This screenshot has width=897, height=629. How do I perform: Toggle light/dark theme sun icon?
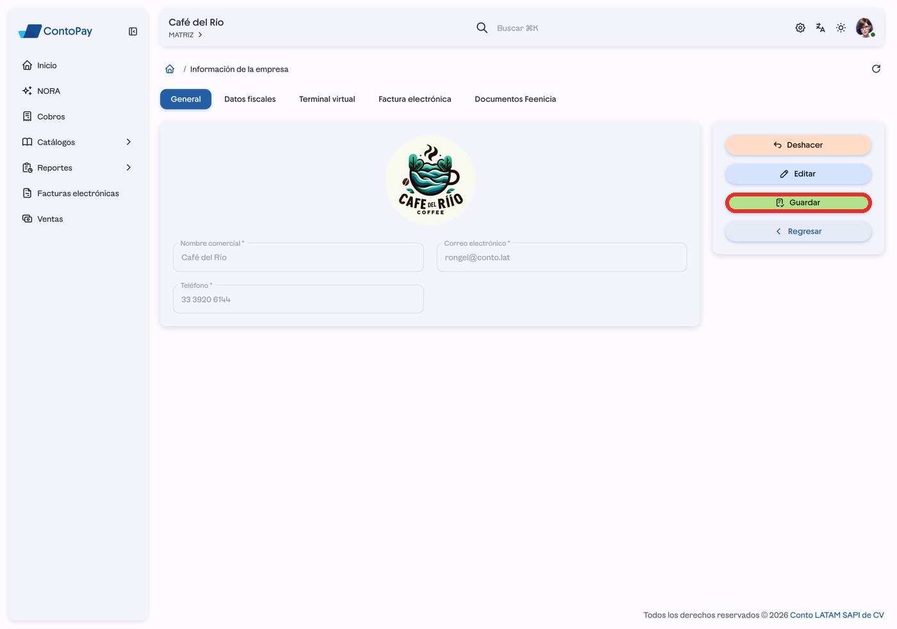(x=841, y=28)
